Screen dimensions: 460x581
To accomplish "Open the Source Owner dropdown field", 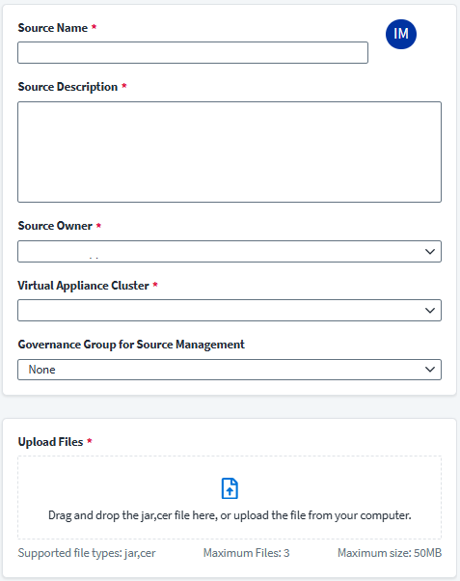I will coord(230,251).
